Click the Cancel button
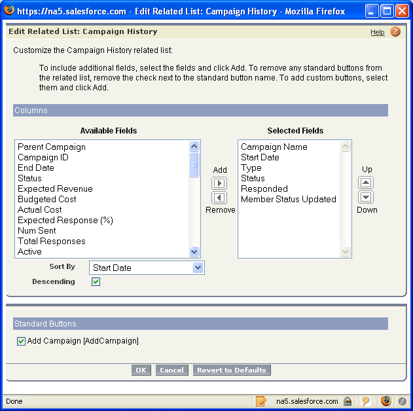Screen dimensions: 413x411 point(171,370)
